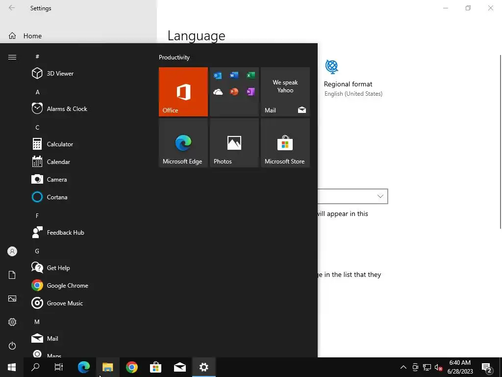Open the user account icon in Start rail
The width and height of the screenshot is (502, 377).
click(12, 251)
